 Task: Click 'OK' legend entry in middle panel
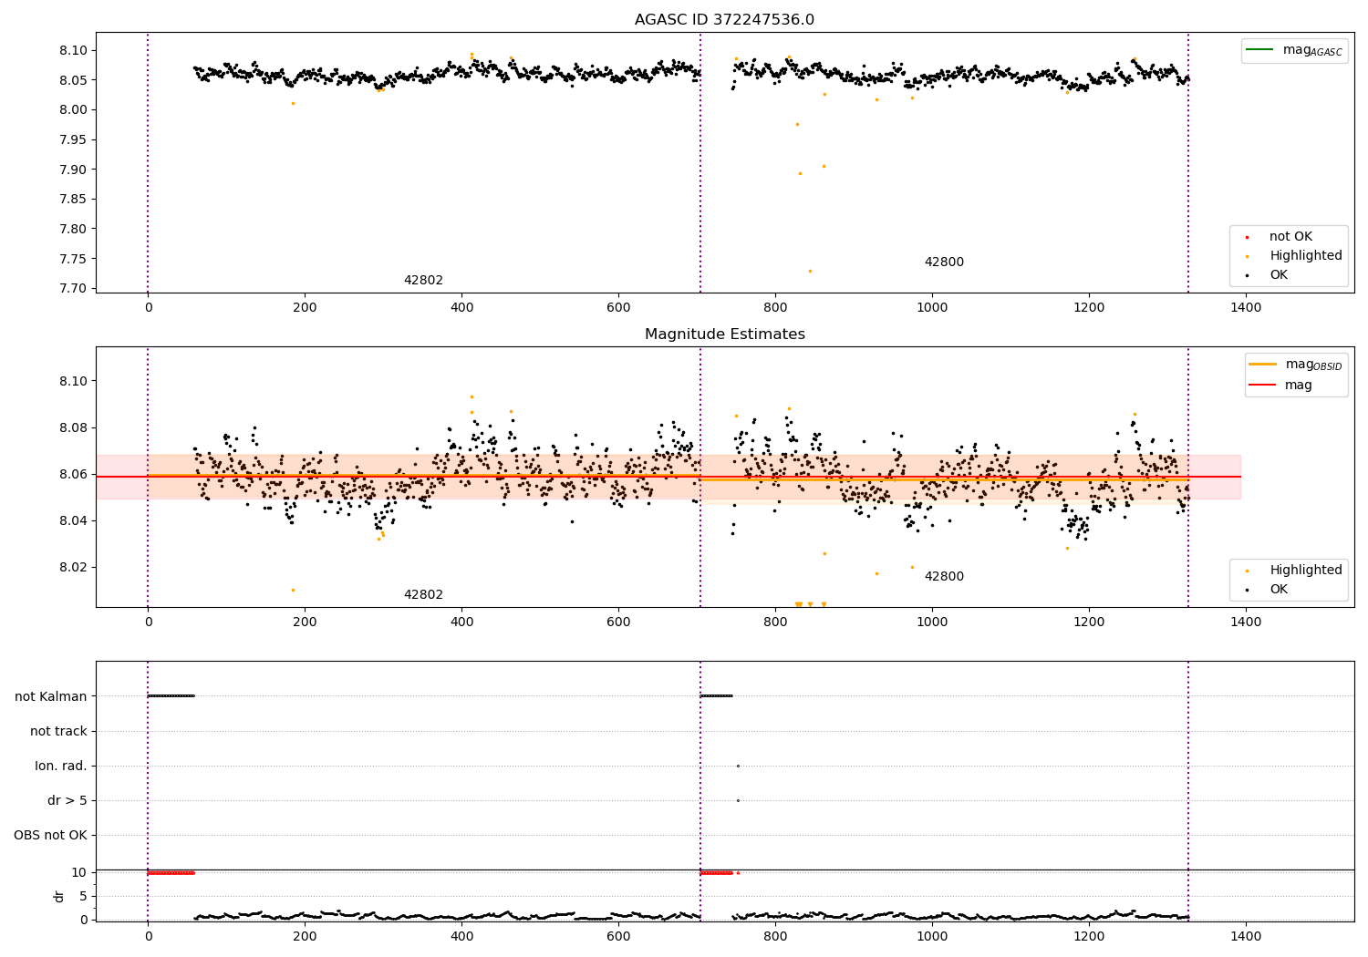point(1279,590)
